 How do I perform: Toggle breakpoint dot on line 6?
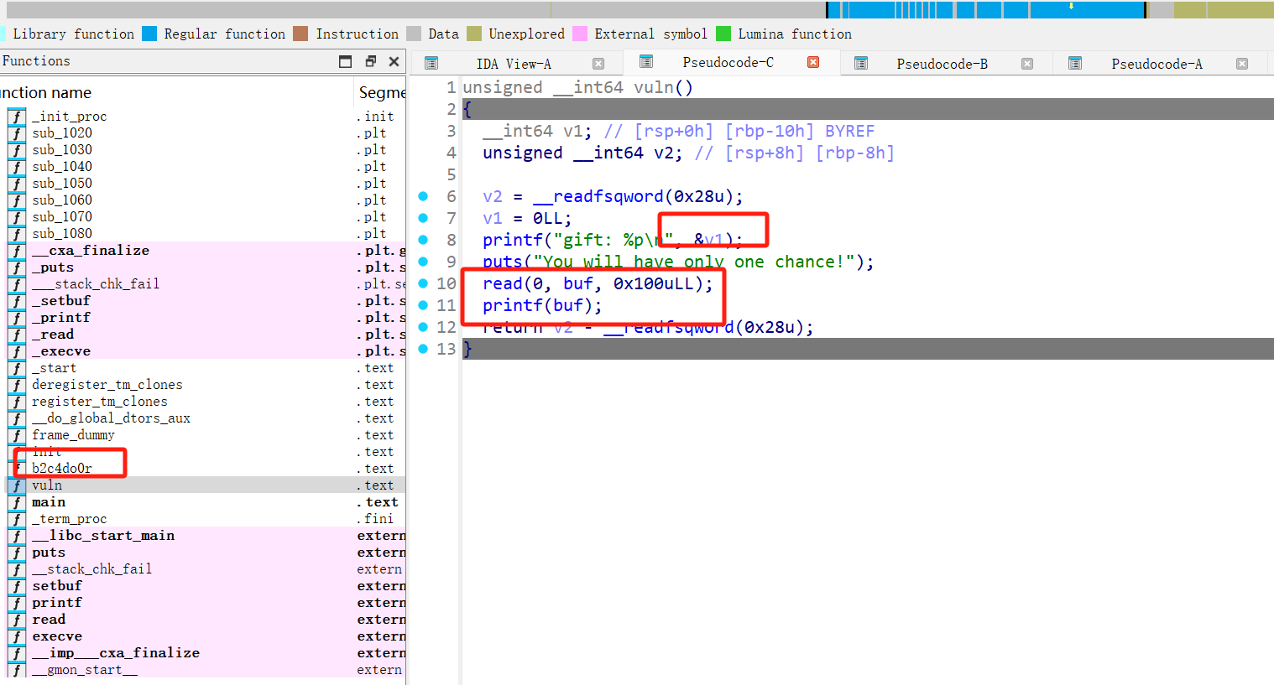pyautogui.click(x=423, y=196)
